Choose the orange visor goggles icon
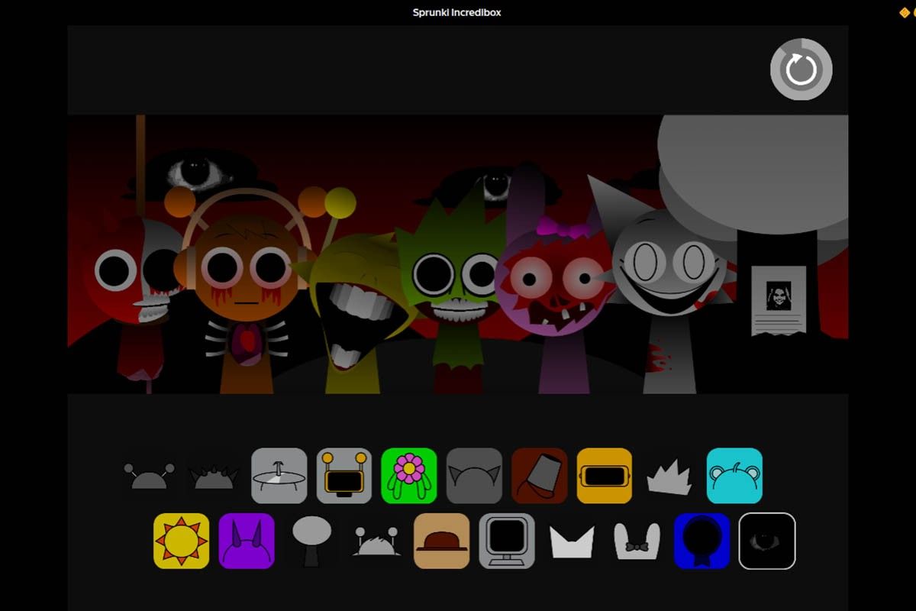This screenshot has height=611, width=916. point(605,476)
